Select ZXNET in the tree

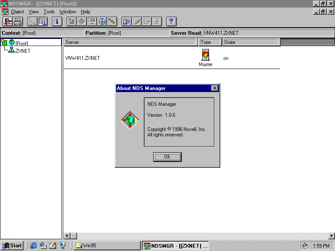tap(23, 51)
